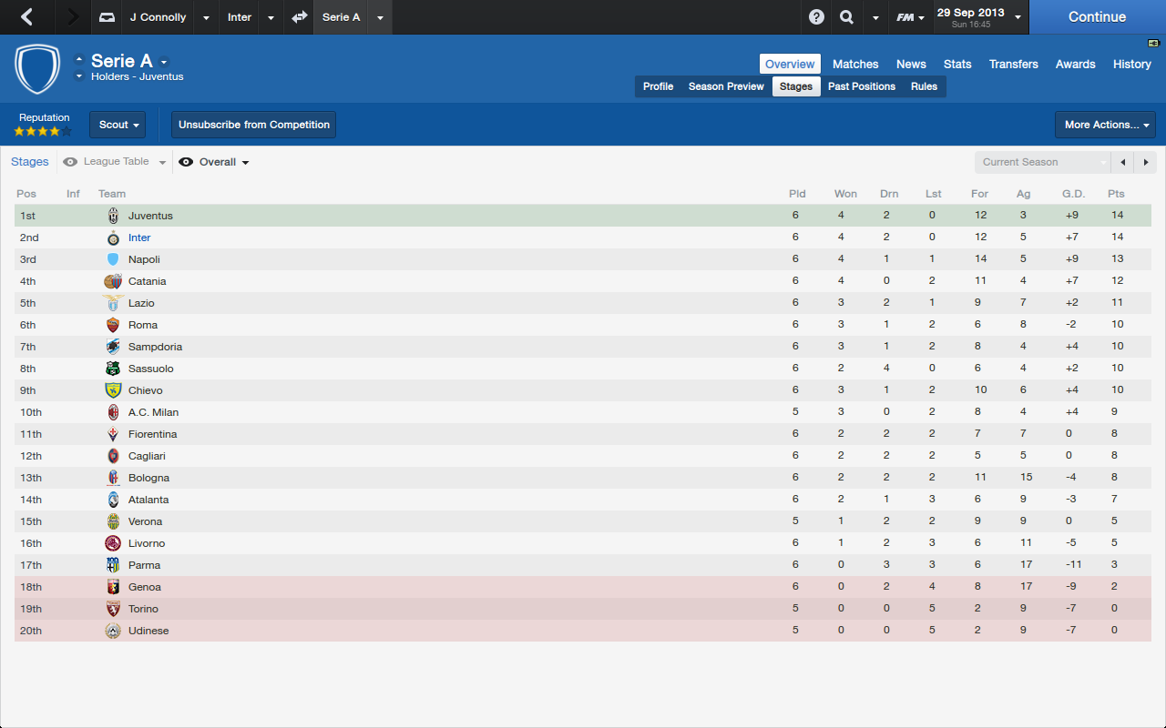1166x728 pixels.
Task: Click the FM logo menu
Action: (909, 17)
